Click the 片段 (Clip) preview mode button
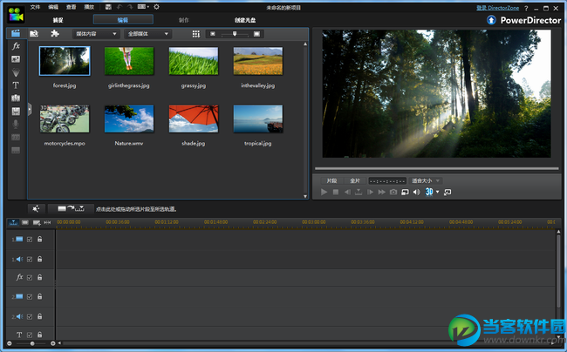Image resolution: width=567 pixels, height=352 pixels. (x=331, y=180)
